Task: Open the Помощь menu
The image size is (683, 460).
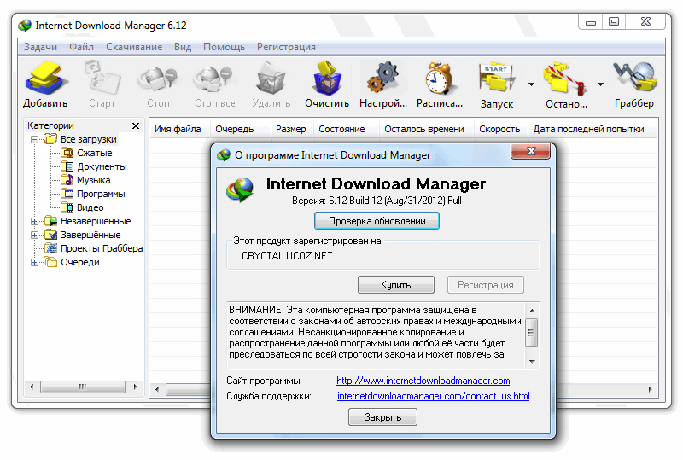Action: 224,47
